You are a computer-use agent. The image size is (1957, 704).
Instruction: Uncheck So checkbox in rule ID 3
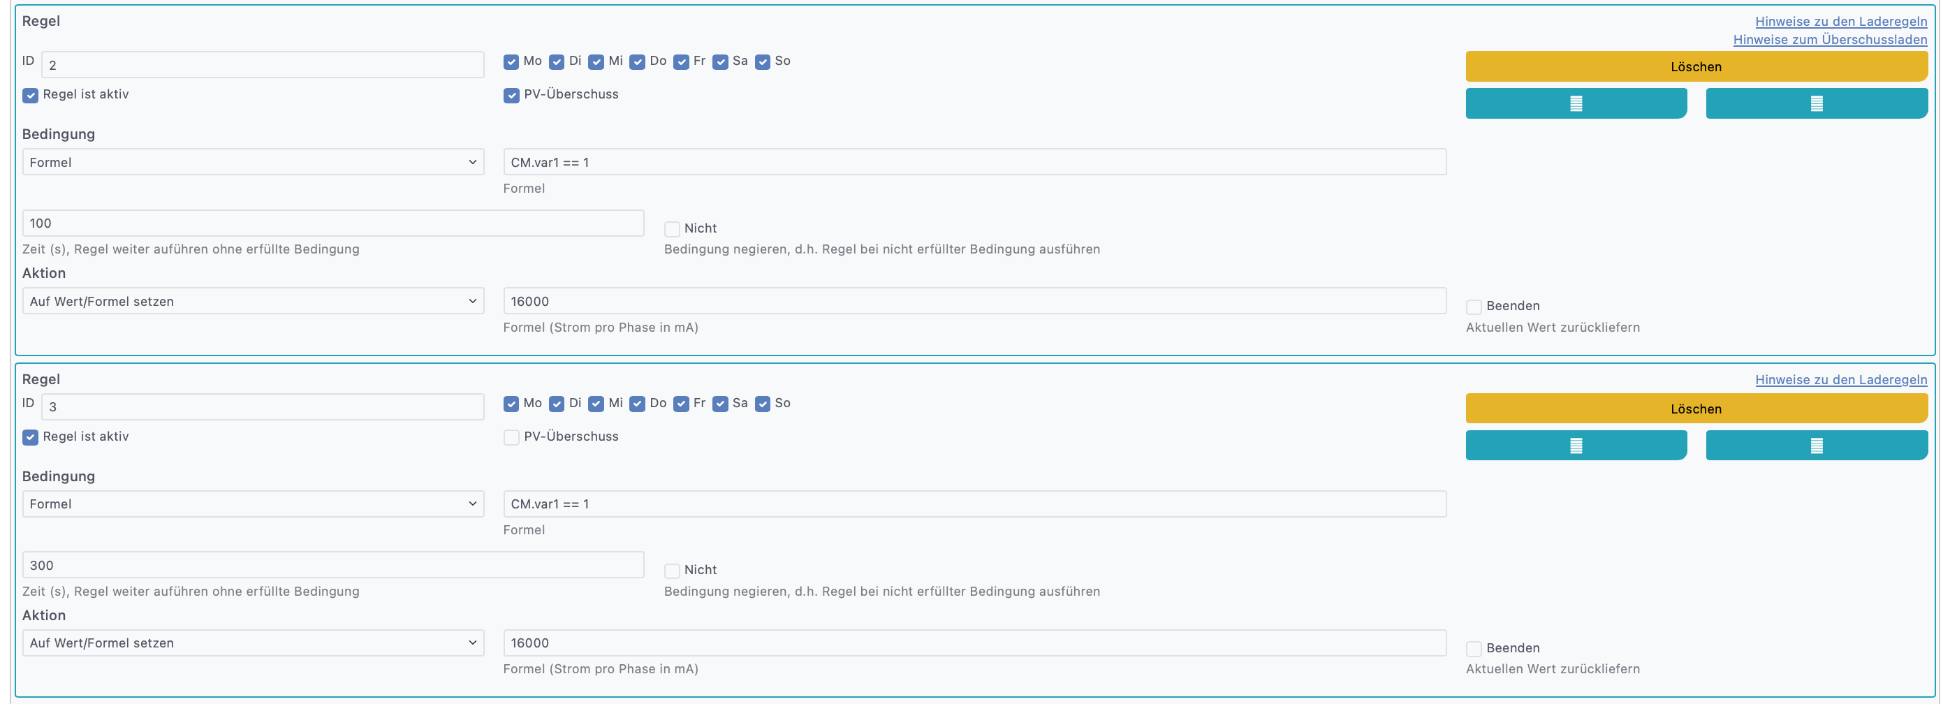pyautogui.click(x=763, y=403)
